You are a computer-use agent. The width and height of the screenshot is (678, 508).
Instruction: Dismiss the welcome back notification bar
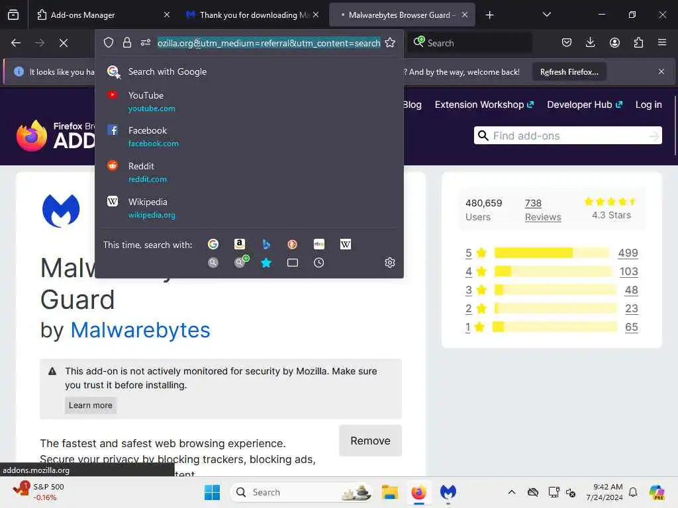(x=661, y=71)
